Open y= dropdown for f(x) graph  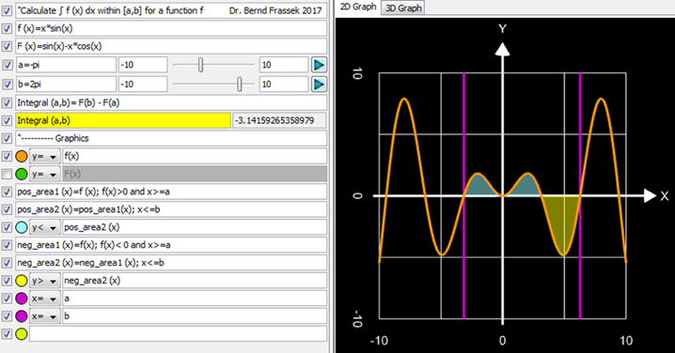pyautogui.click(x=45, y=157)
